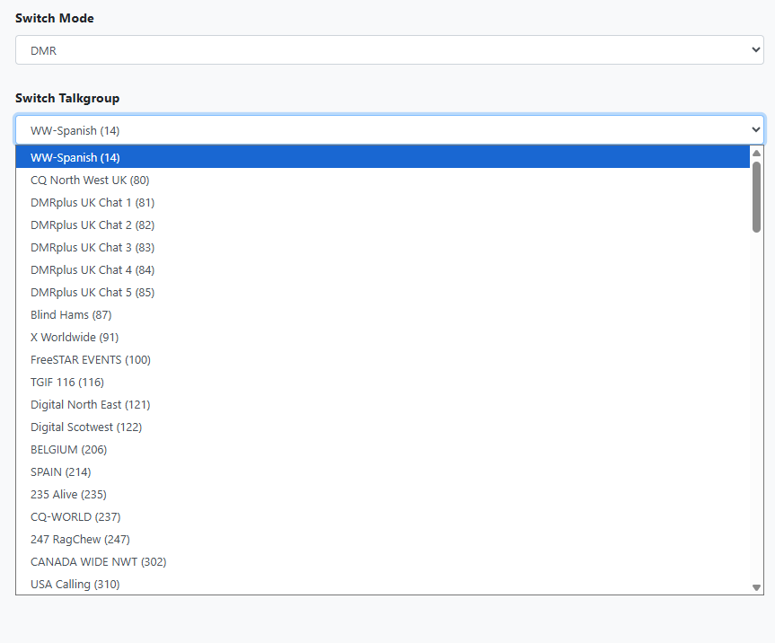Click the talkgroup list scrollbar thumb
The image size is (775, 643).
756,197
